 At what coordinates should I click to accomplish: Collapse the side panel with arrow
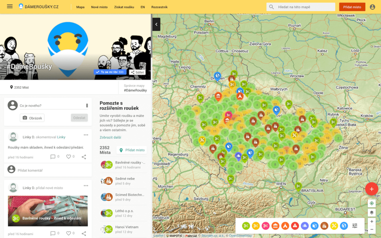click(x=157, y=24)
